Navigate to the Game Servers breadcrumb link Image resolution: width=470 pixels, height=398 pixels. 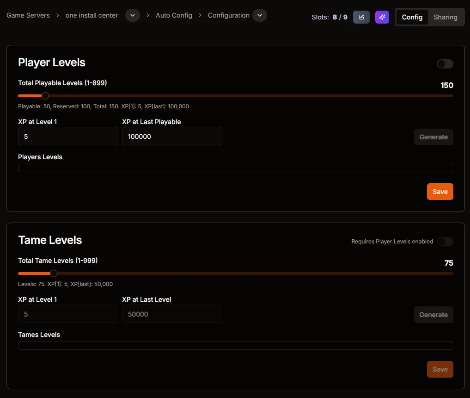(28, 15)
